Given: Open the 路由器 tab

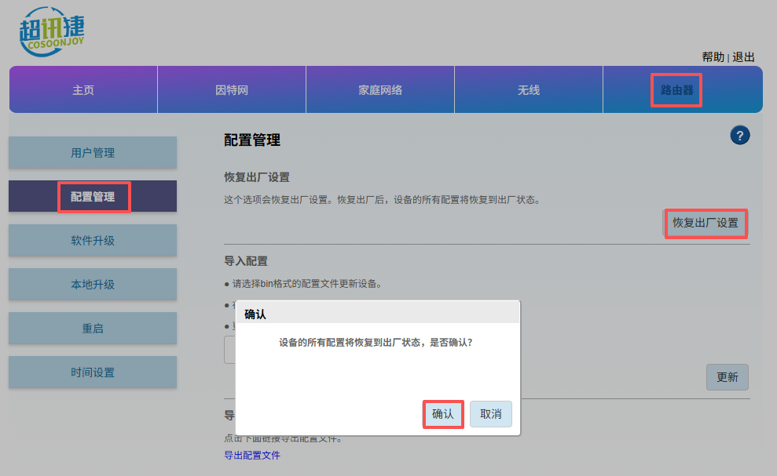Looking at the screenshot, I should pyautogui.click(x=676, y=89).
